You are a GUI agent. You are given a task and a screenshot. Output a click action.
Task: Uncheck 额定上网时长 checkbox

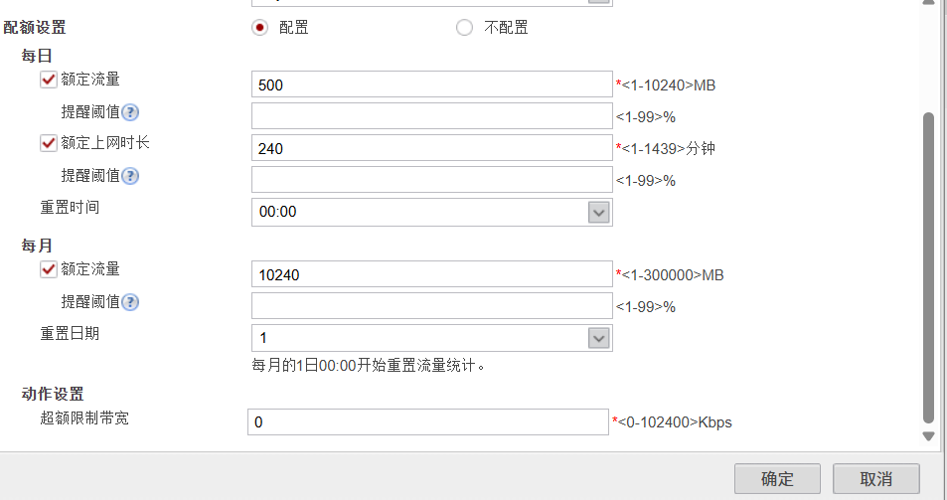point(49,143)
